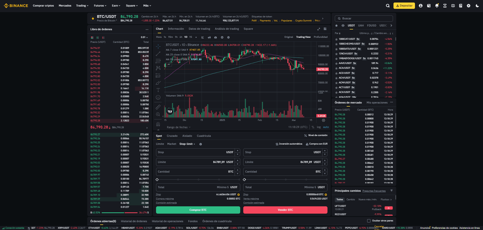Switch chart to Profundidad view
This screenshot has width=483, height=230.
tap(320, 37)
